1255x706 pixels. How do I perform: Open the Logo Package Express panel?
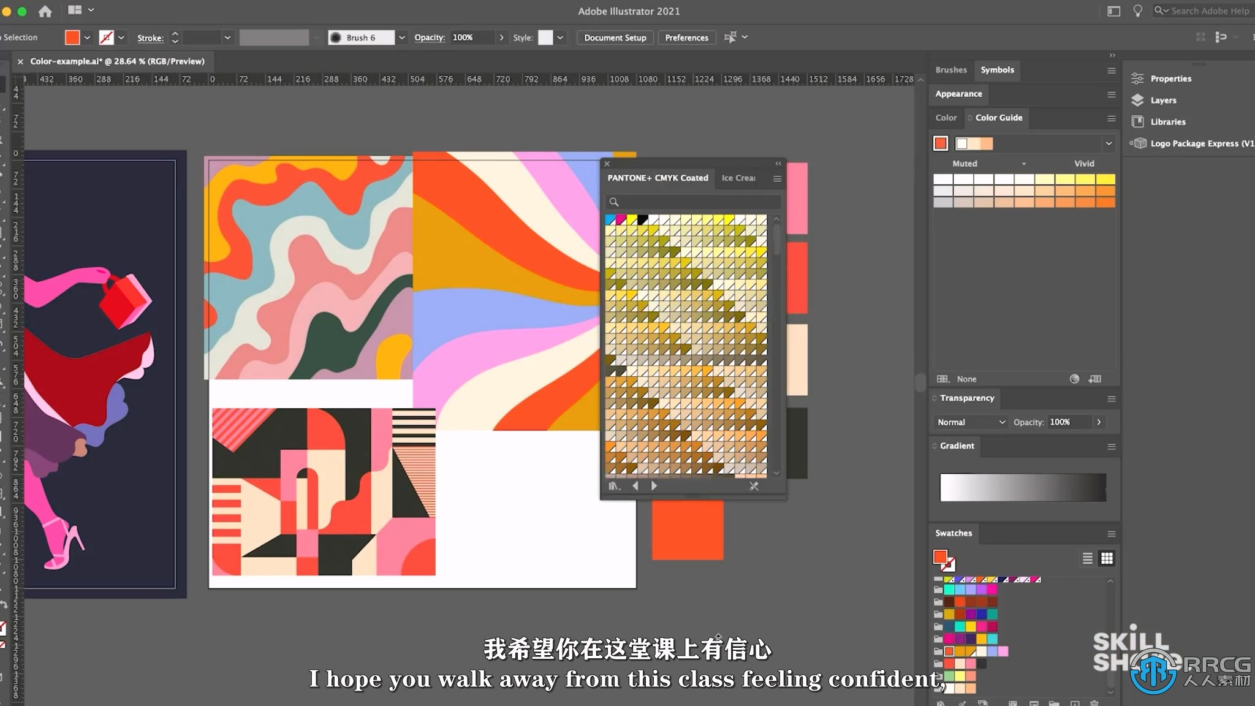click(1192, 143)
